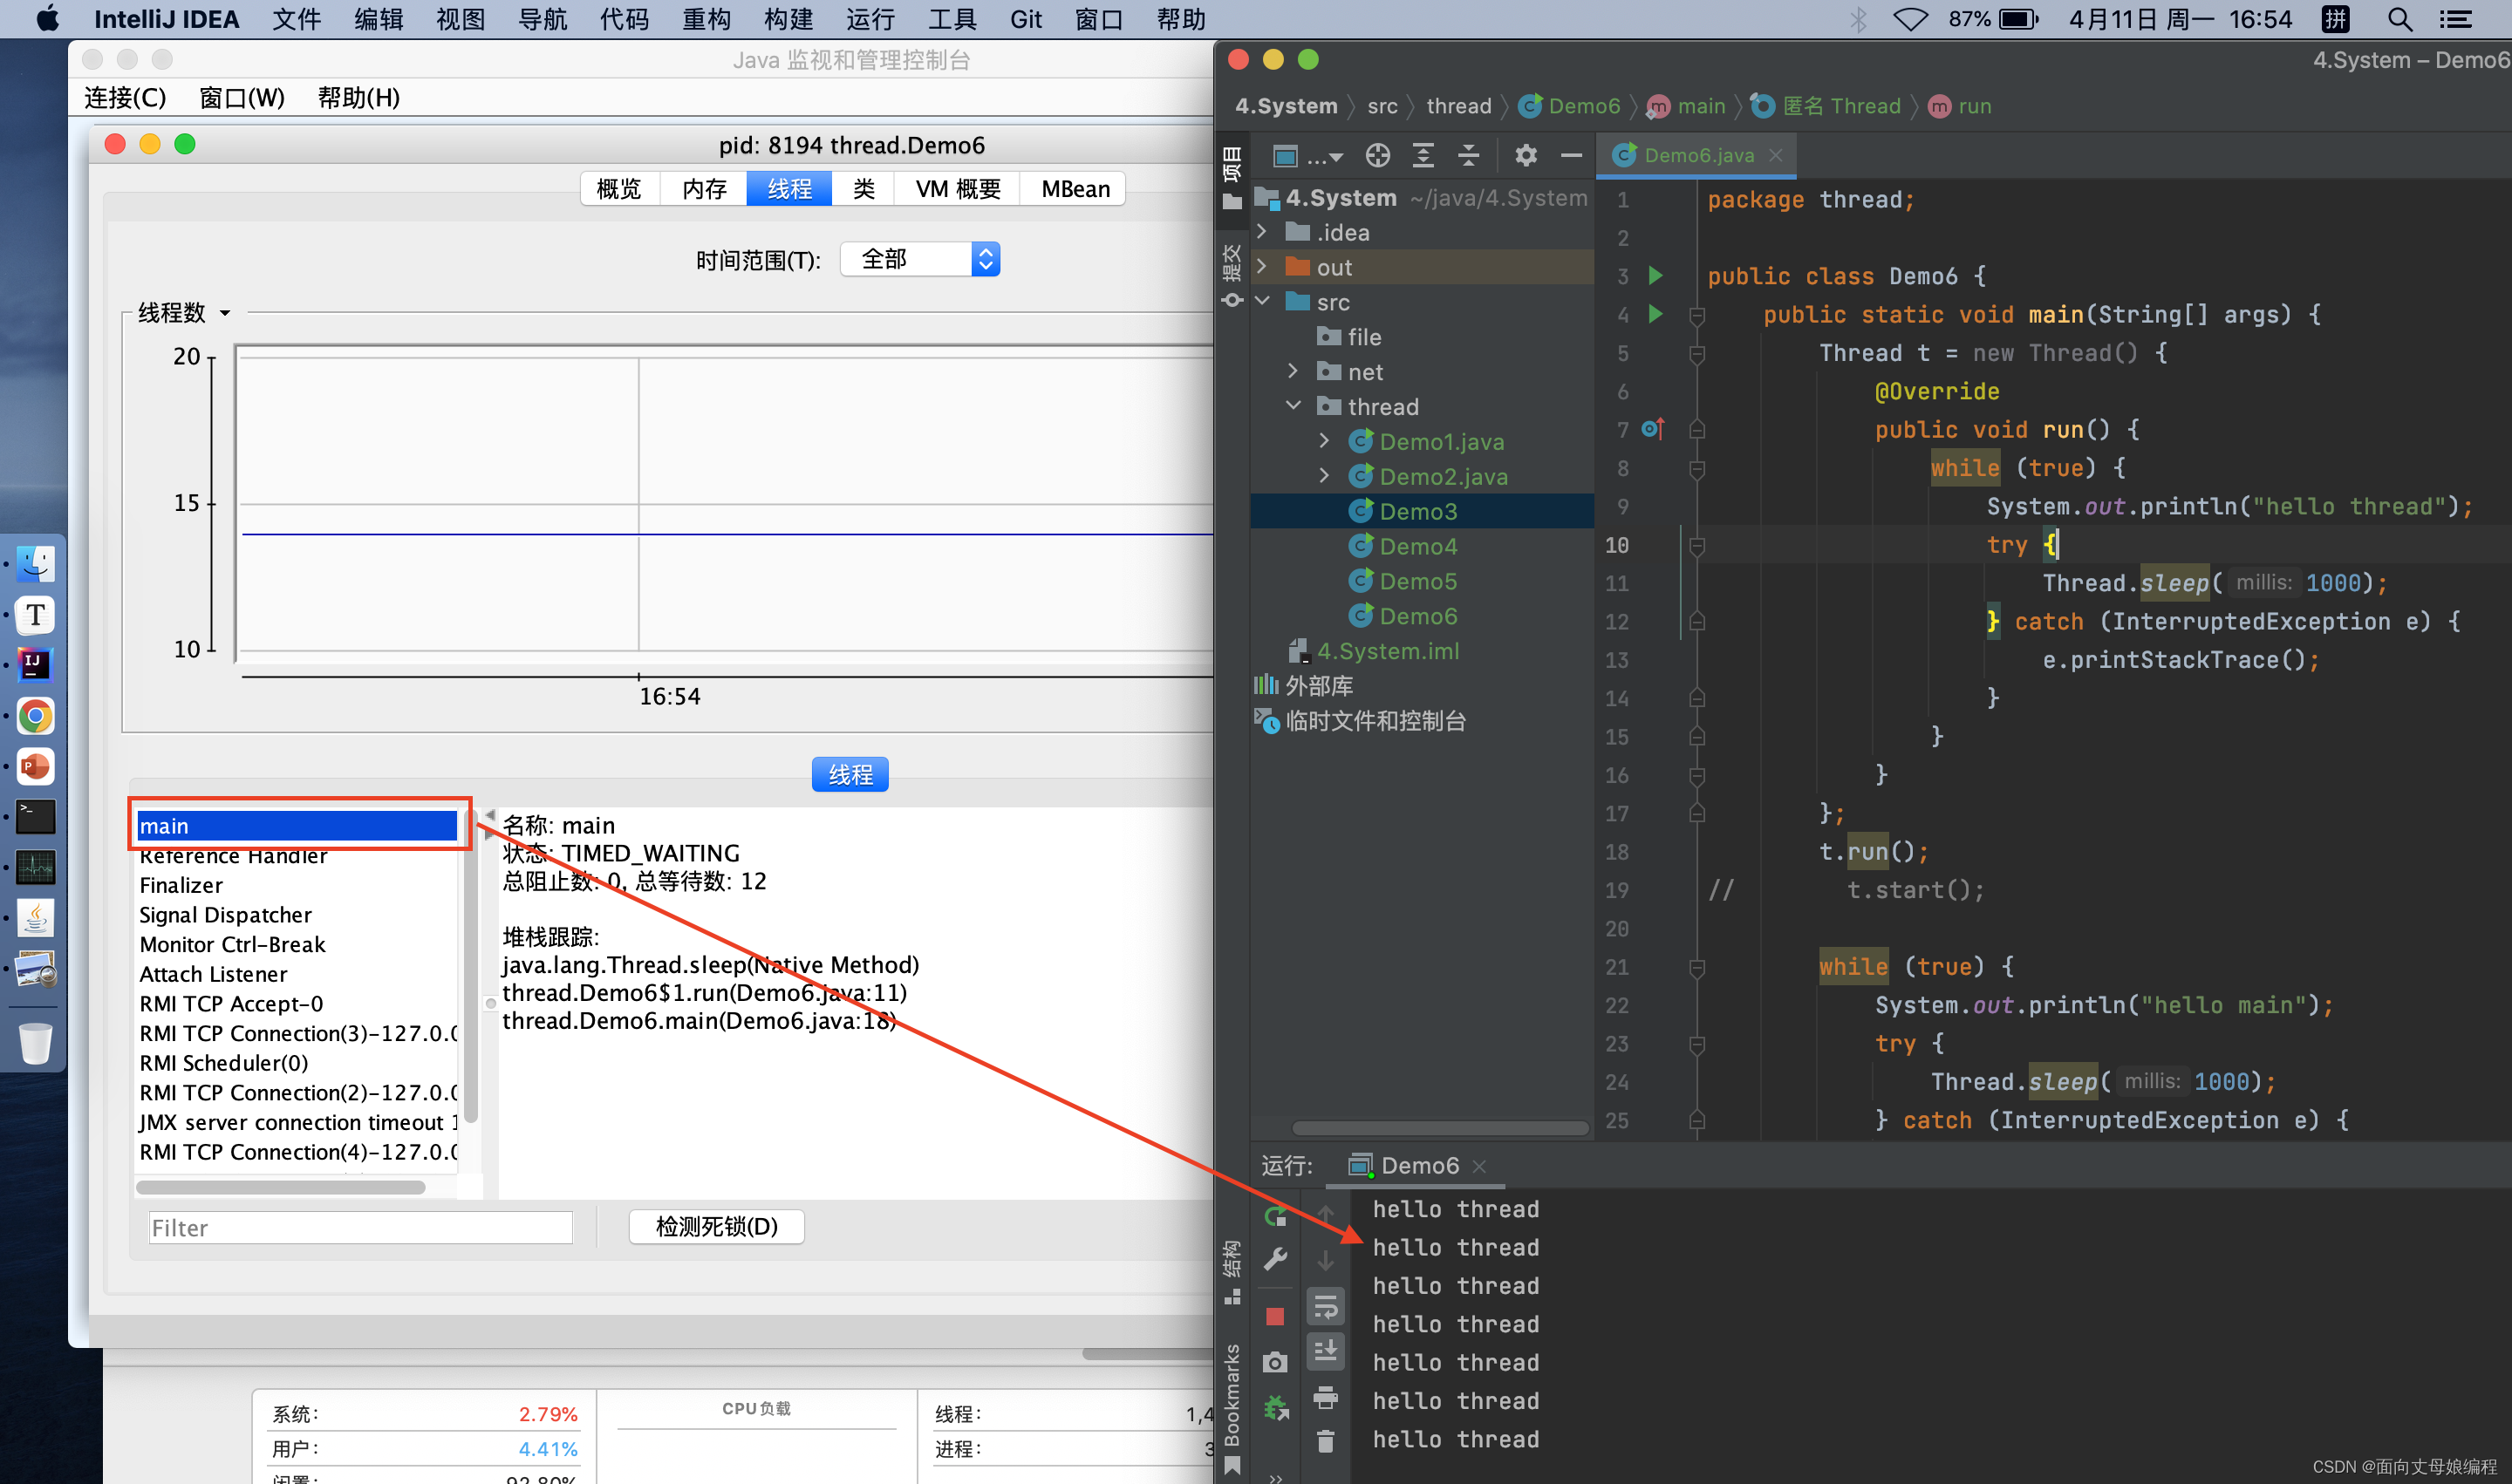Toggle fold marker beside while loop line 21
Screen dimensions: 2512x1484
click(x=1696, y=967)
